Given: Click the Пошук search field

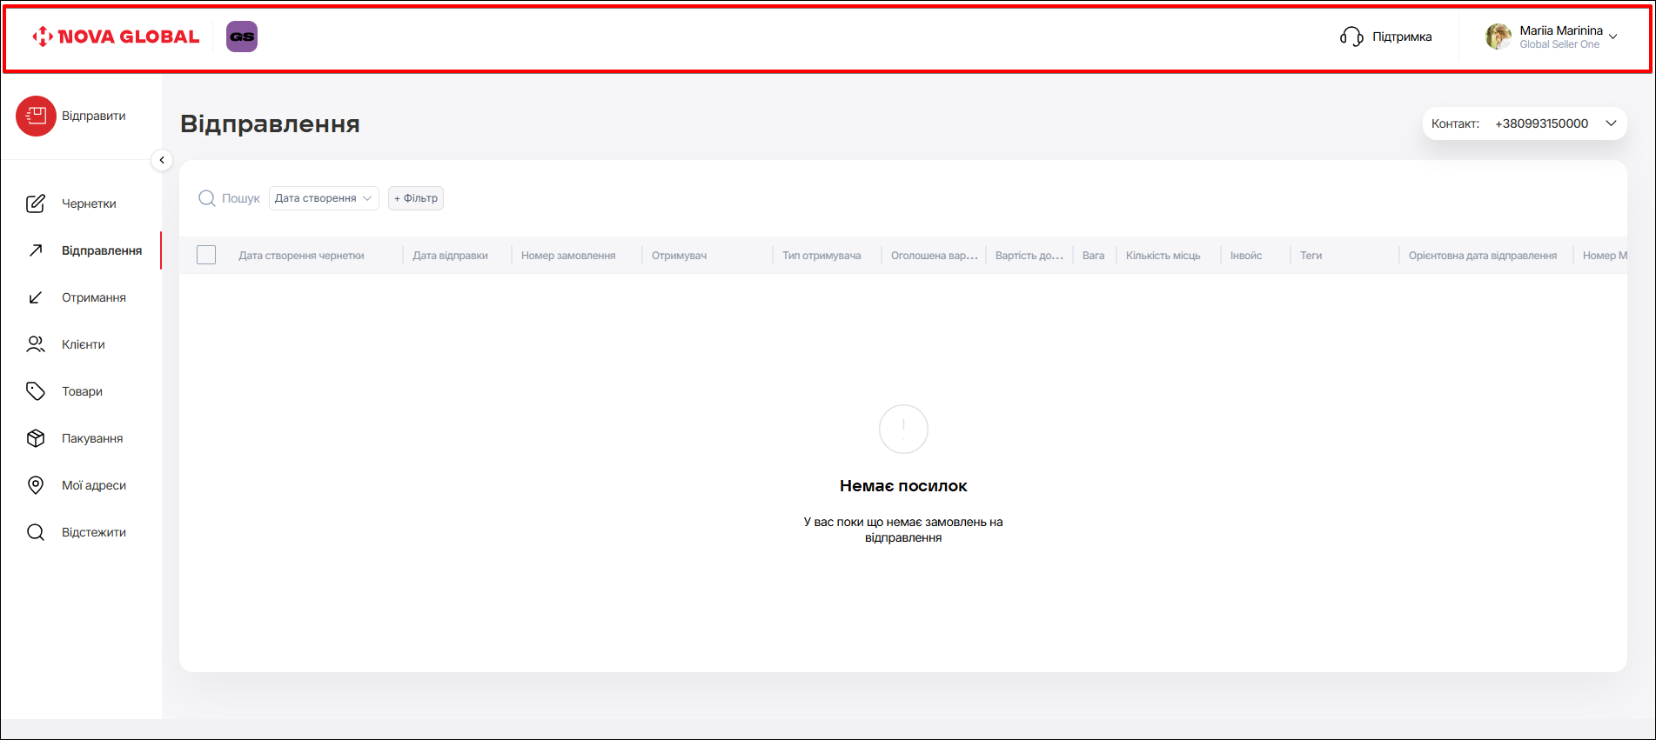Looking at the screenshot, I should (240, 198).
